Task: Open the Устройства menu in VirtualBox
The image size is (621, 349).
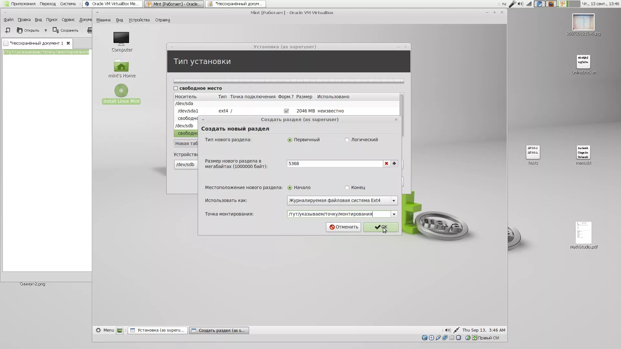Action: 139,20
